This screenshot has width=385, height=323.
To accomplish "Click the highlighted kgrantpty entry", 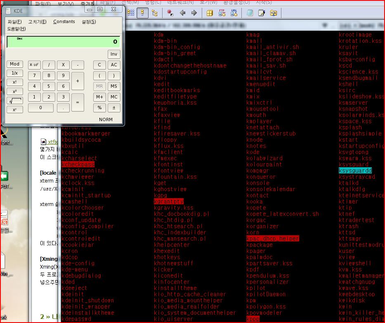I will [169, 201].
